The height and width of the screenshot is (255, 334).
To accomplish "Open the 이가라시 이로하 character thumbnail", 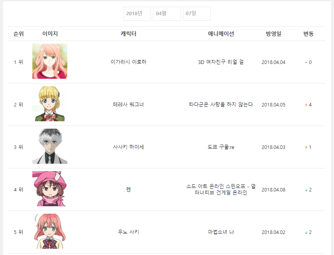I will point(50,61).
